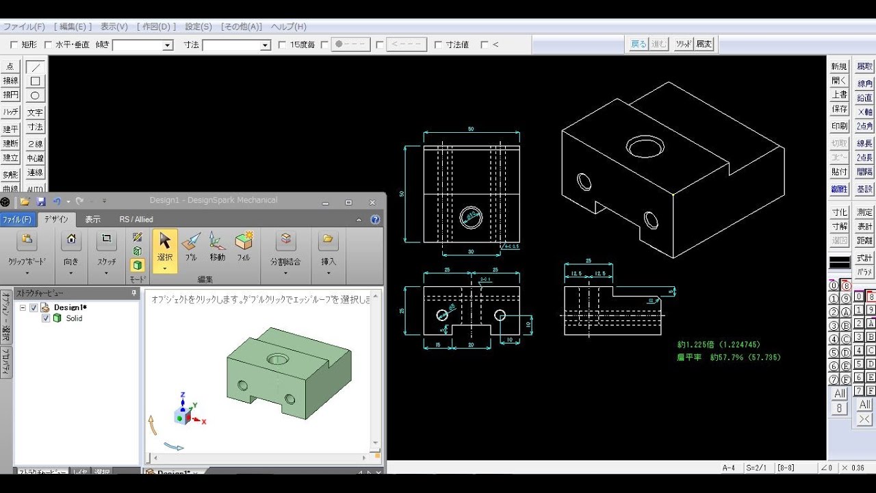Viewport: 876px width, 493px height.
Task: Uncheck the Design1 visibility checkbox
Action: pos(34,308)
